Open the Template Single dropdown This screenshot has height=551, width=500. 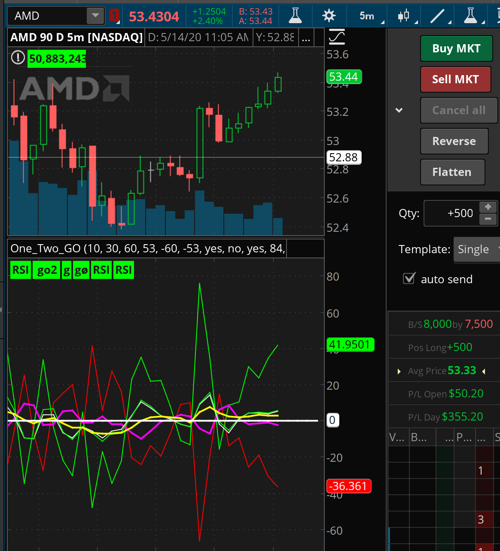477,249
